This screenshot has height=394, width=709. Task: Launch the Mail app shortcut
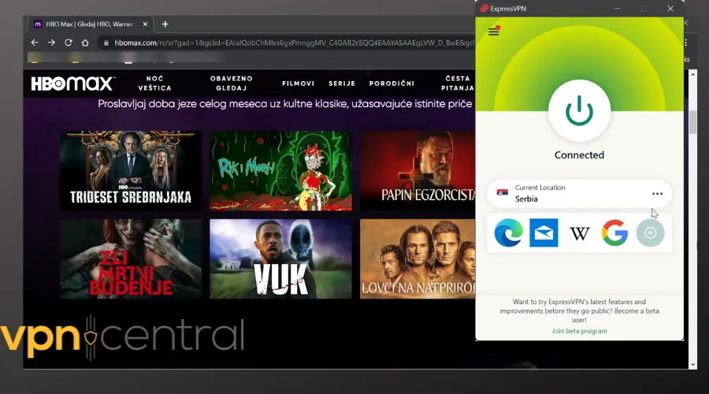[544, 233]
